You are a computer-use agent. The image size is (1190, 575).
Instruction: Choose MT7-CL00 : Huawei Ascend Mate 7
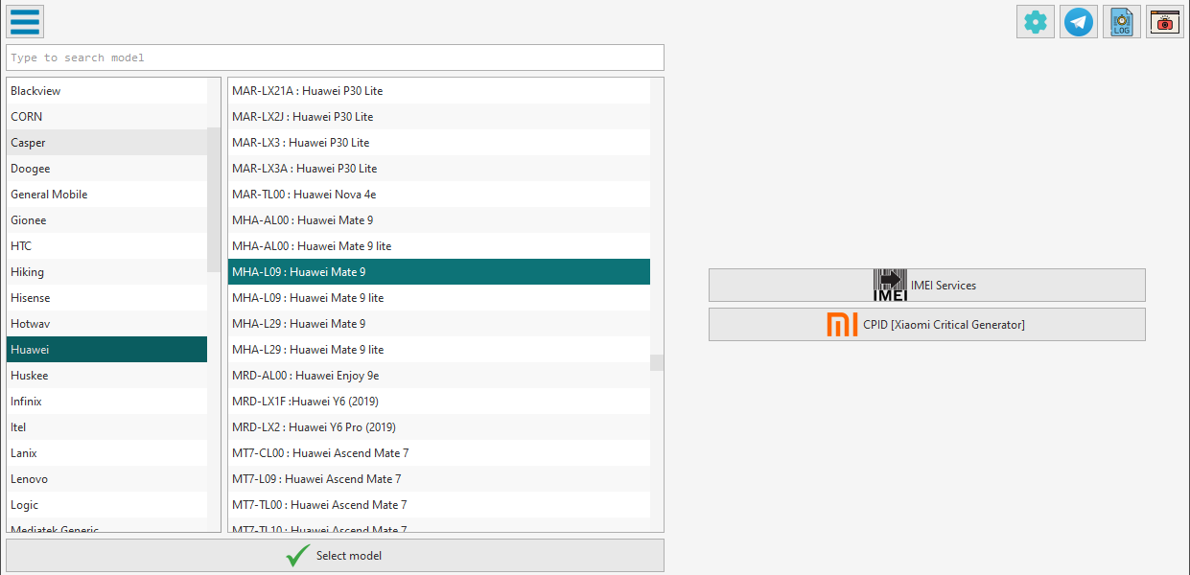pos(439,453)
